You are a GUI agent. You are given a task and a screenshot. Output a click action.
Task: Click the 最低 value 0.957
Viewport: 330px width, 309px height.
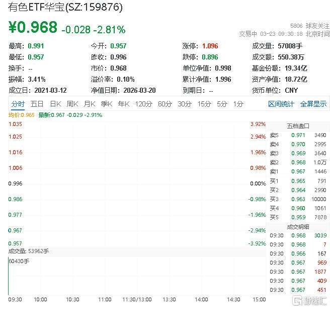[x=36, y=57]
